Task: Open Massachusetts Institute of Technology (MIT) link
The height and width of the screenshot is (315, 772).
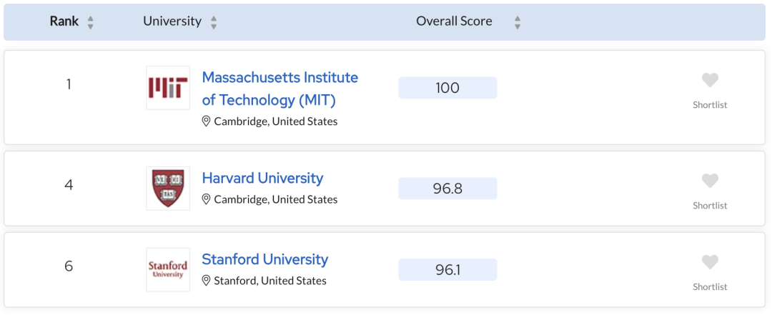Action: tap(280, 89)
